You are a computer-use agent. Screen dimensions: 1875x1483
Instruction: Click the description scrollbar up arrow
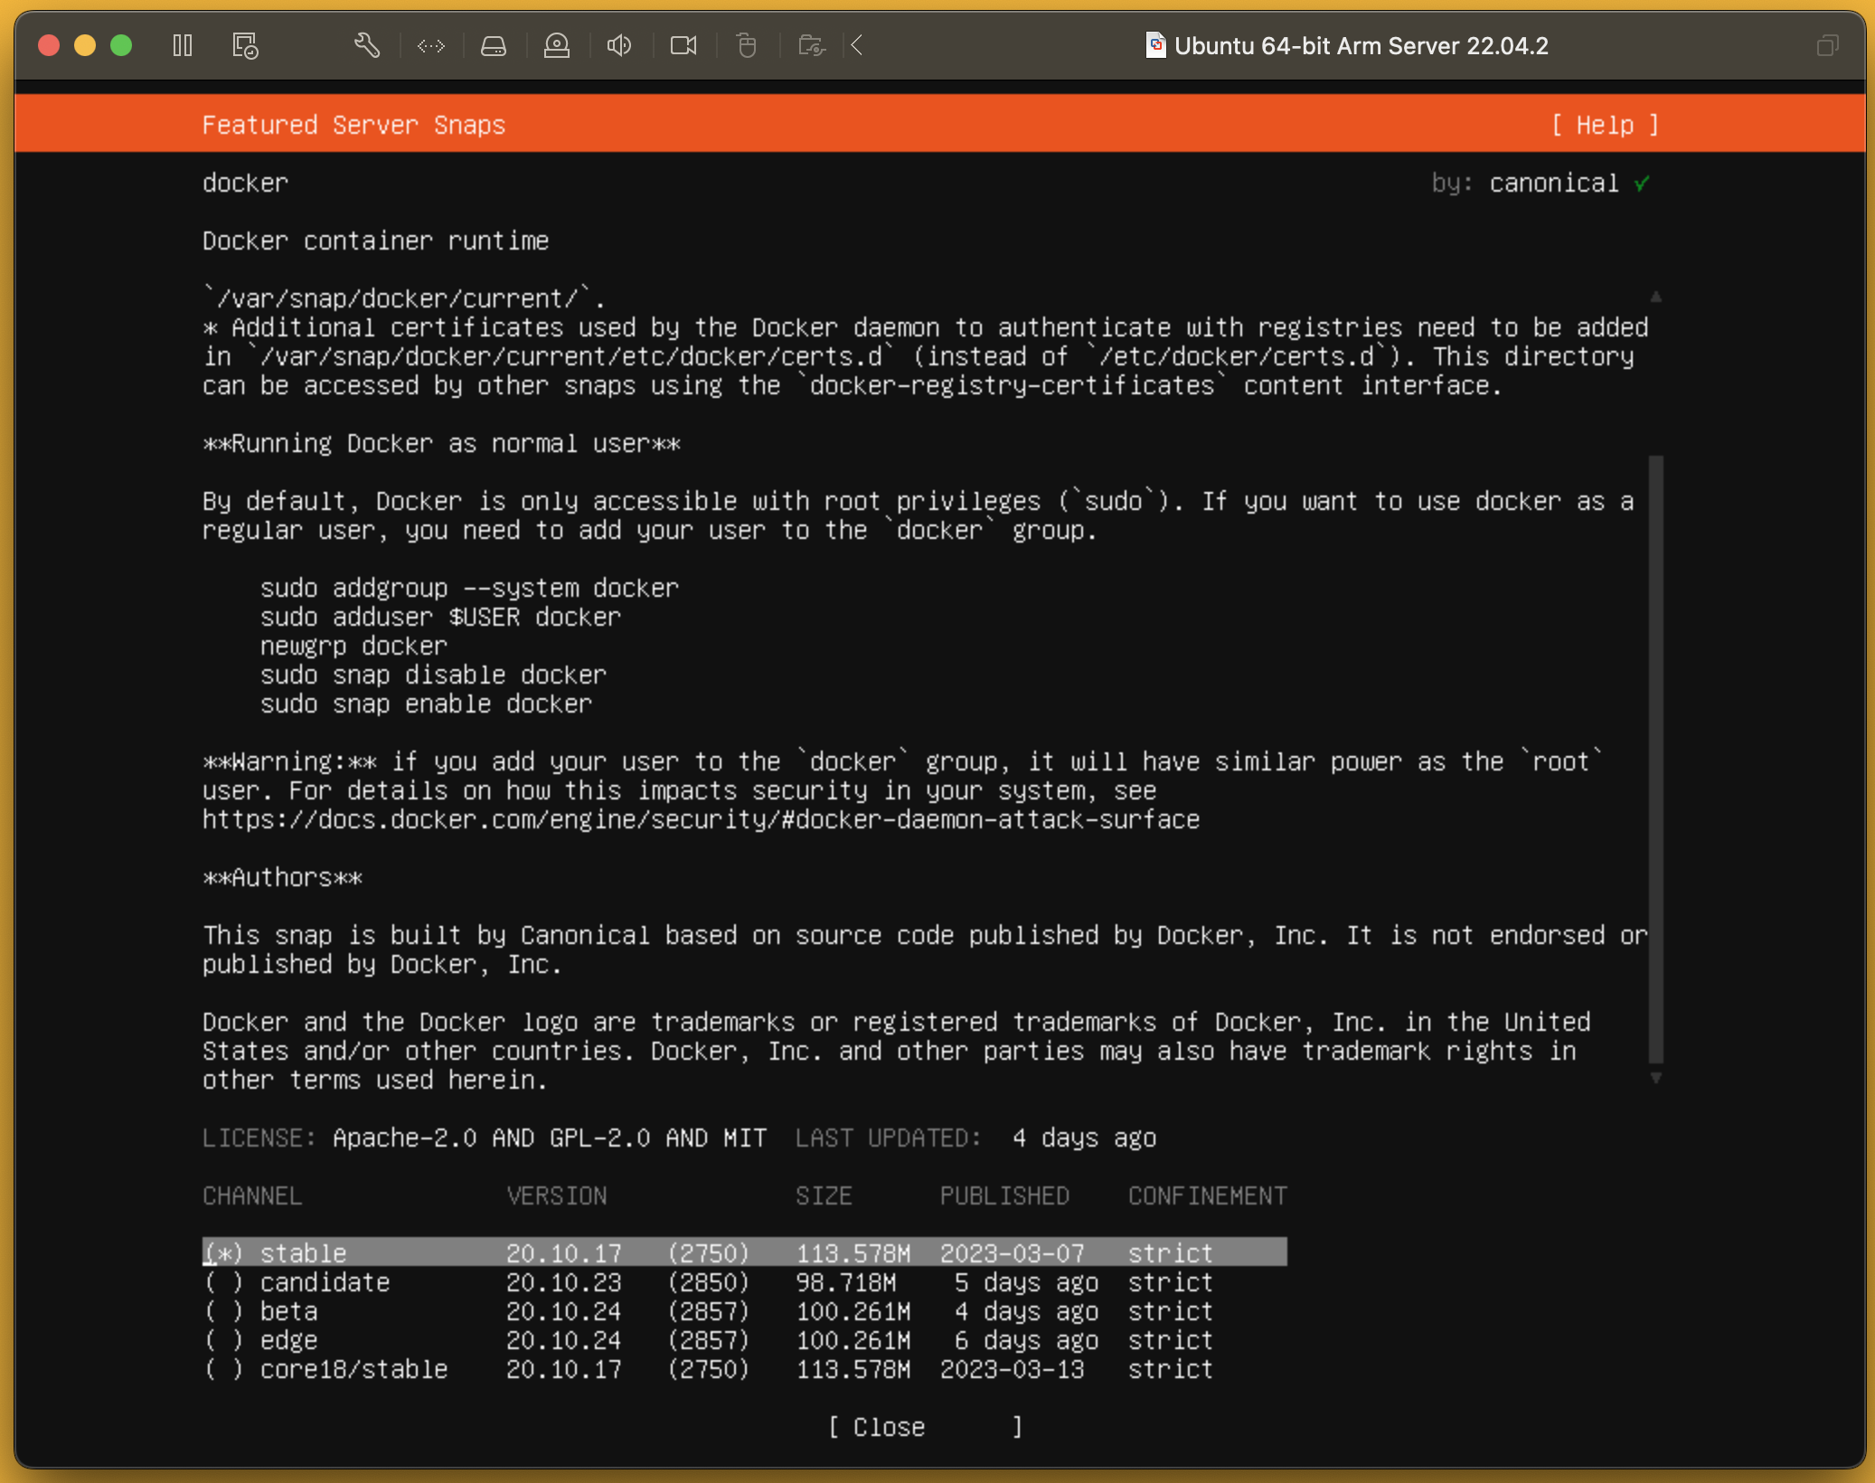1655,297
